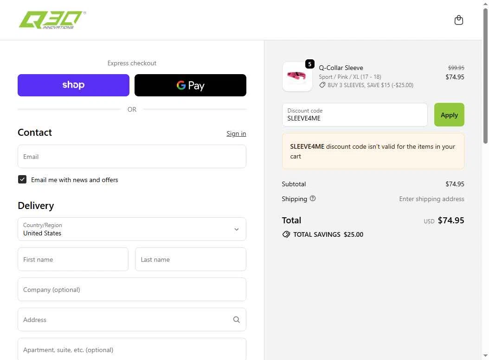Viewport: 489px width, 360px height.
Task: Pay with Shop Pay express button
Action: [73, 85]
